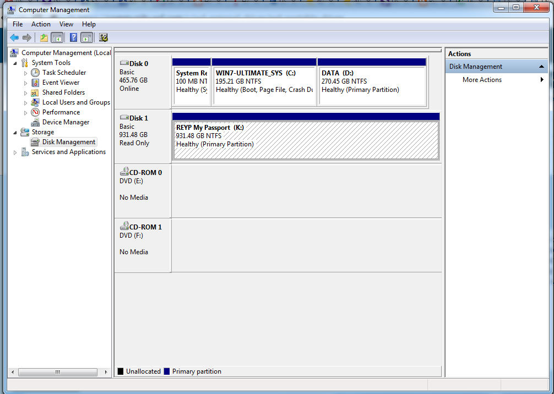Click the Computer Management root icon
Screen dimensions: 554x394
[14, 53]
